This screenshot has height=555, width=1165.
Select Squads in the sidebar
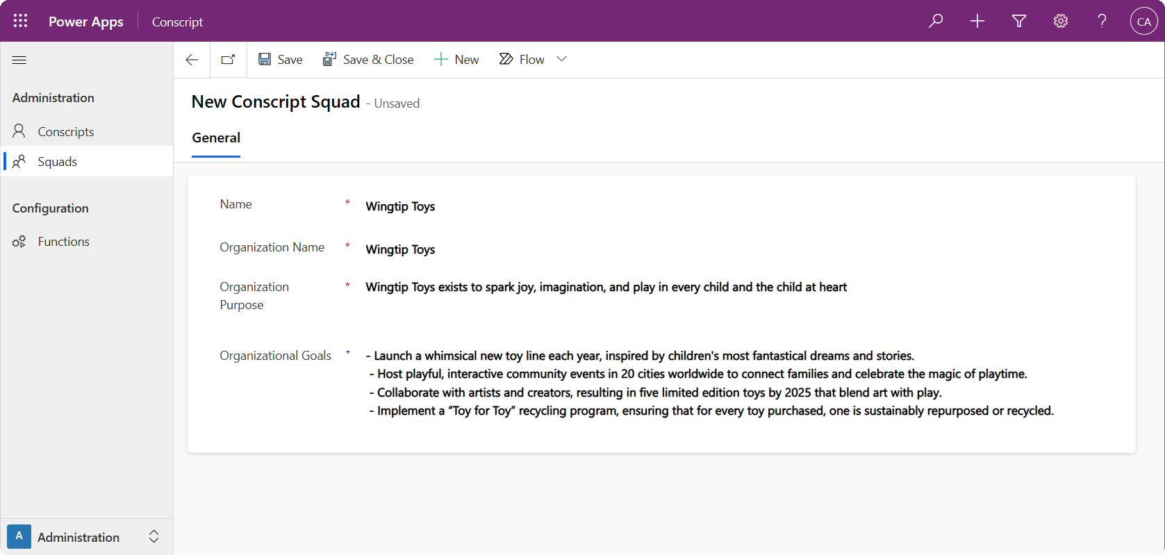pos(57,162)
